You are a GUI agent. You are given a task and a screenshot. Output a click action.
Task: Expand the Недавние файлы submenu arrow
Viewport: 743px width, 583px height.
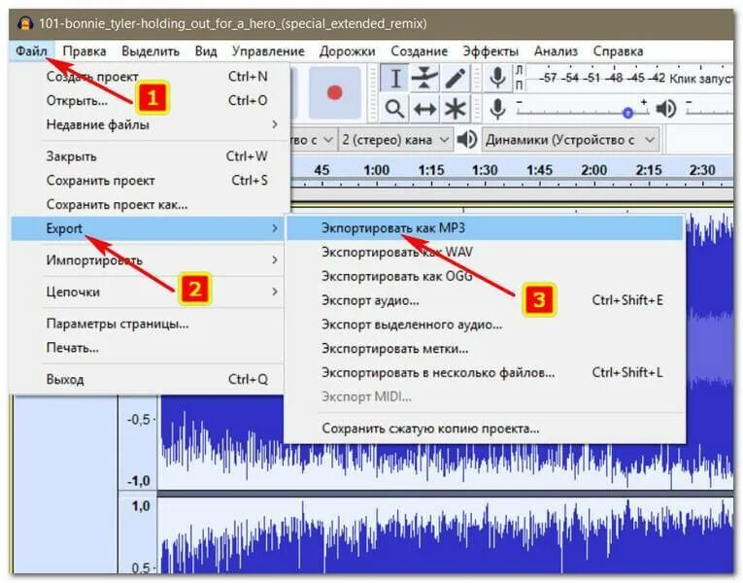click(275, 124)
